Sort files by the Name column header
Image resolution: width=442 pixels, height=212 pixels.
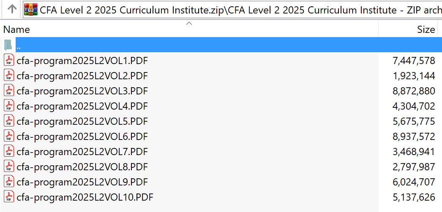pyautogui.click(x=17, y=30)
